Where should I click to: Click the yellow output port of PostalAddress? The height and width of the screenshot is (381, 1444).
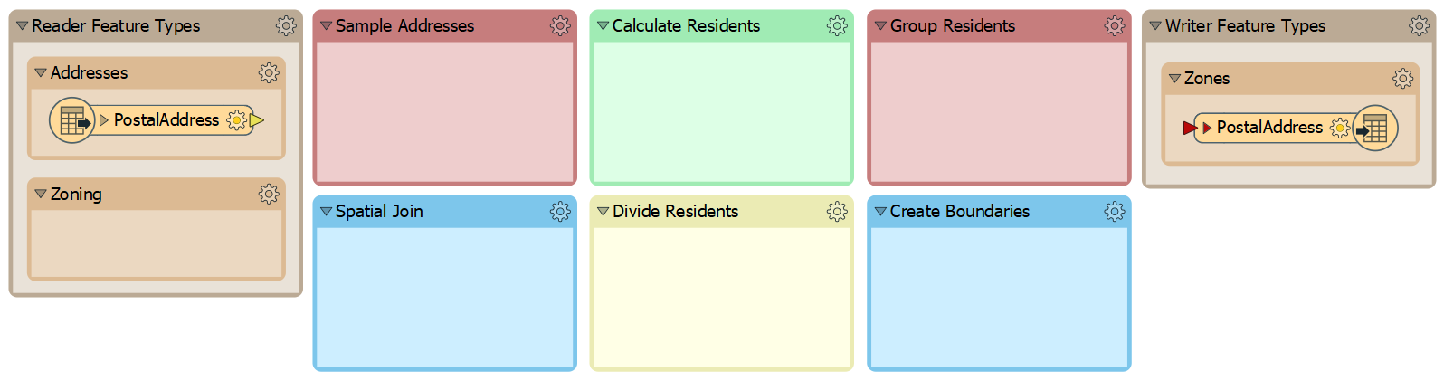point(257,120)
